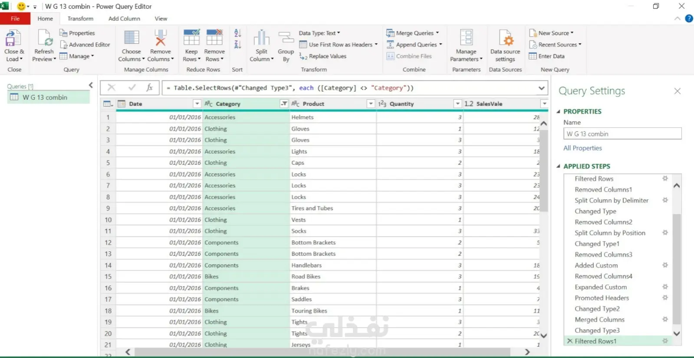Switch to the Home tab
Viewport: 694px width, 358px height.
45,19
